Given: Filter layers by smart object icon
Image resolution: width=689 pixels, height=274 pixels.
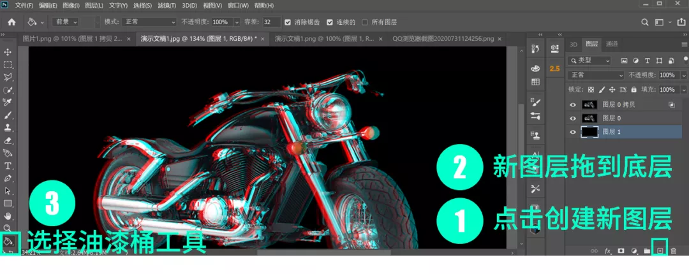Looking at the screenshot, I should click(x=671, y=61).
